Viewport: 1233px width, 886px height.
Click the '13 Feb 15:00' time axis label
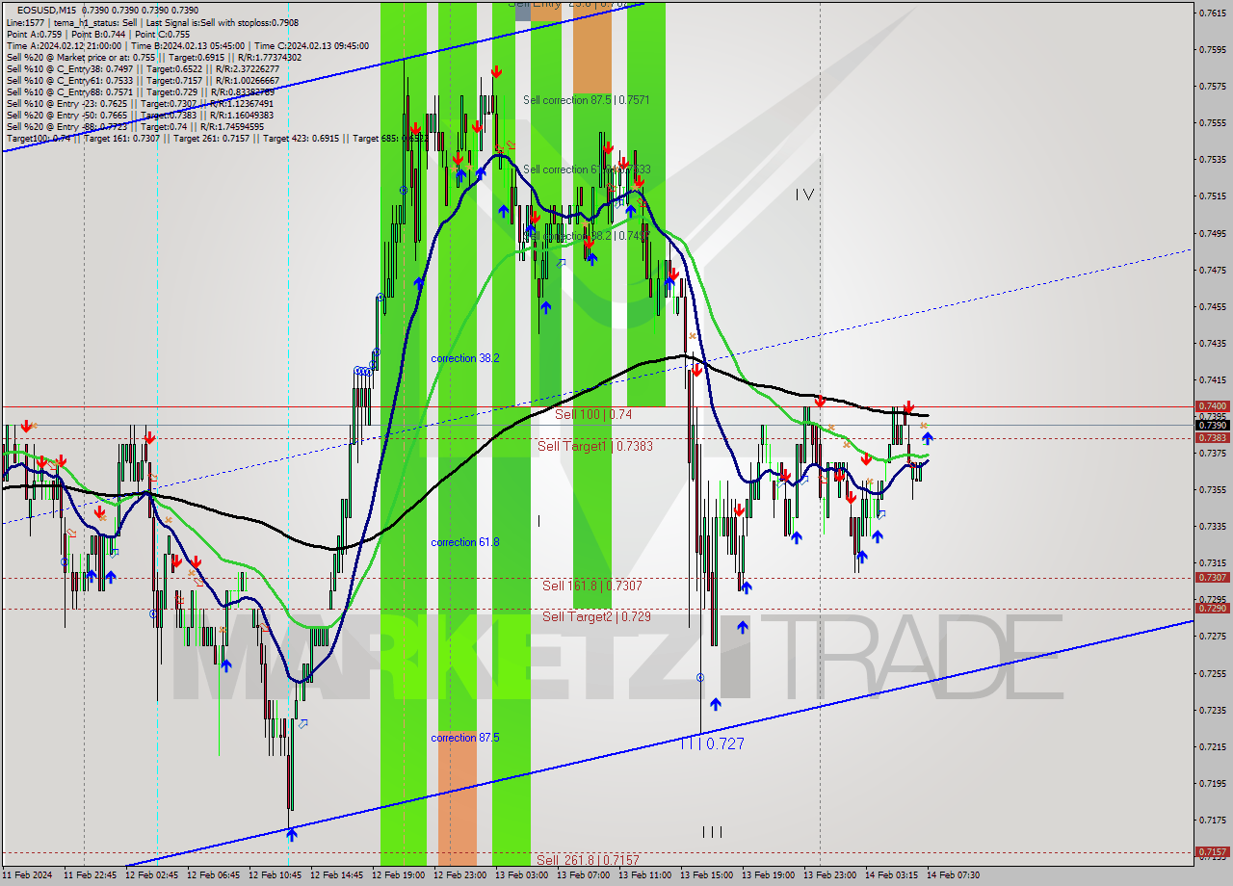coord(706,875)
